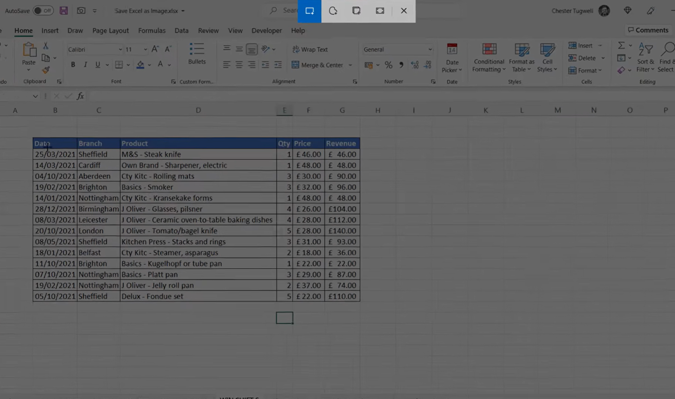Cut selection with the scissors icon
Viewport: 675px width, 399px height.
tap(45, 46)
